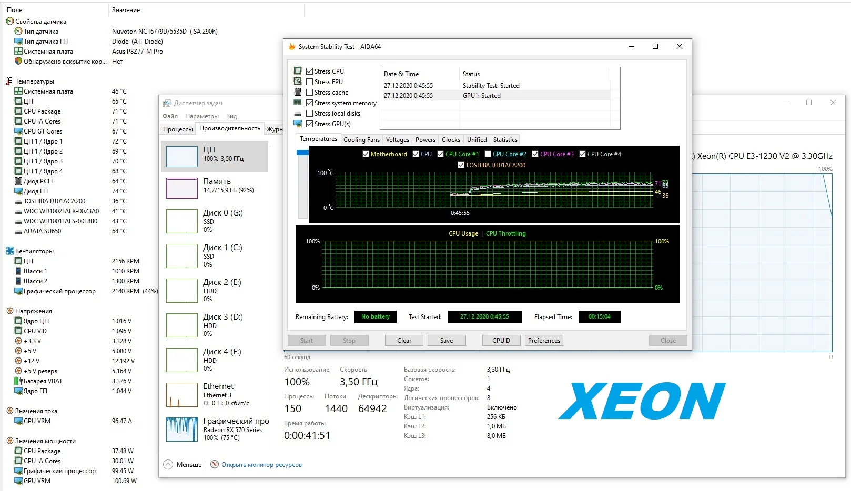Open the Preferences button

544,341
